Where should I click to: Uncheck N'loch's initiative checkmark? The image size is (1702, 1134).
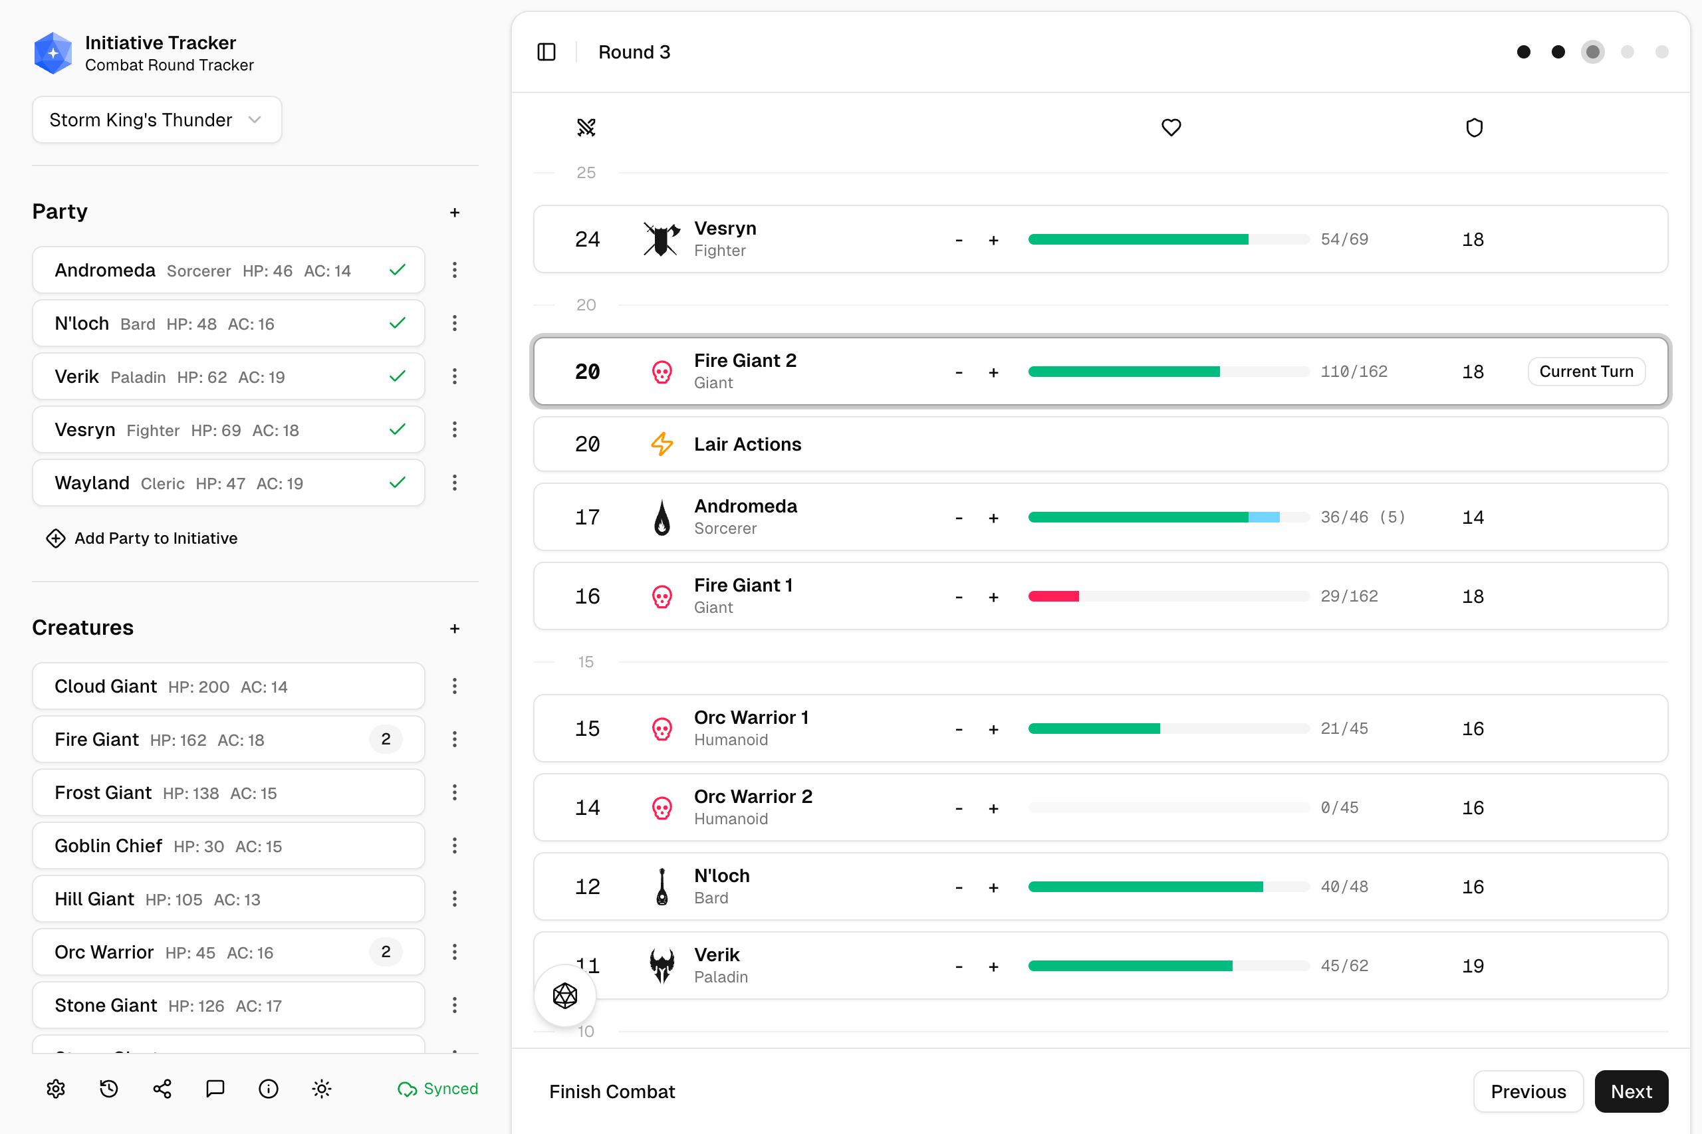click(397, 323)
